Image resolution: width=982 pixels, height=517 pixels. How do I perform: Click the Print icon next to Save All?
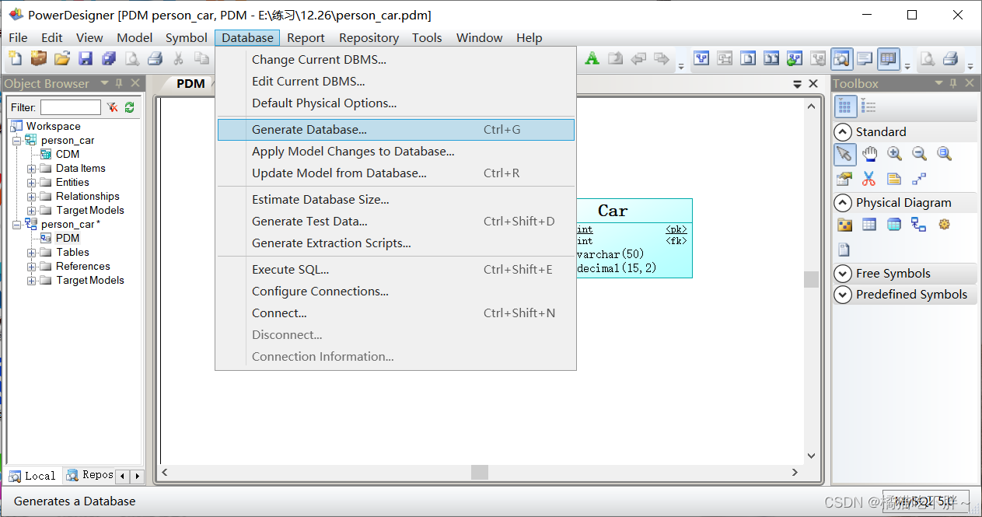tap(156, 58)
